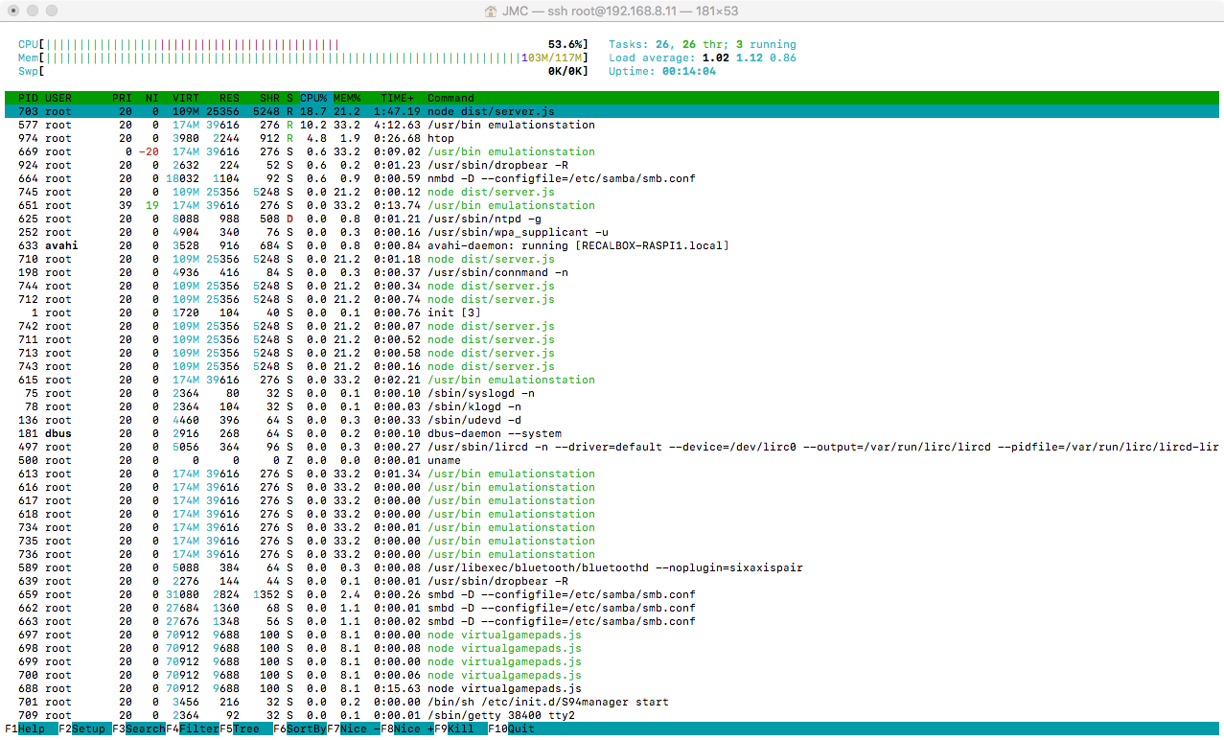Switch to F5 Tree view
Screen dimensions: 1224x740
click(x=246, y=728)
